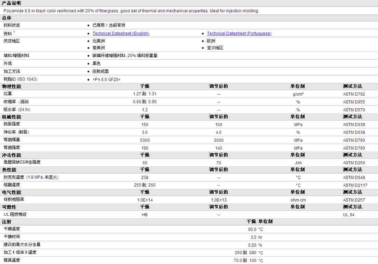Click the 干燥温度 row label
Screen dimensions: 378x264
tap(12, 229)
